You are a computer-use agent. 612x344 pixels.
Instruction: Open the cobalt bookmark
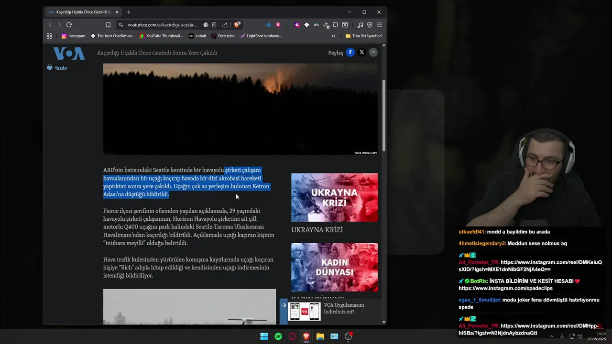pos(197,36)
